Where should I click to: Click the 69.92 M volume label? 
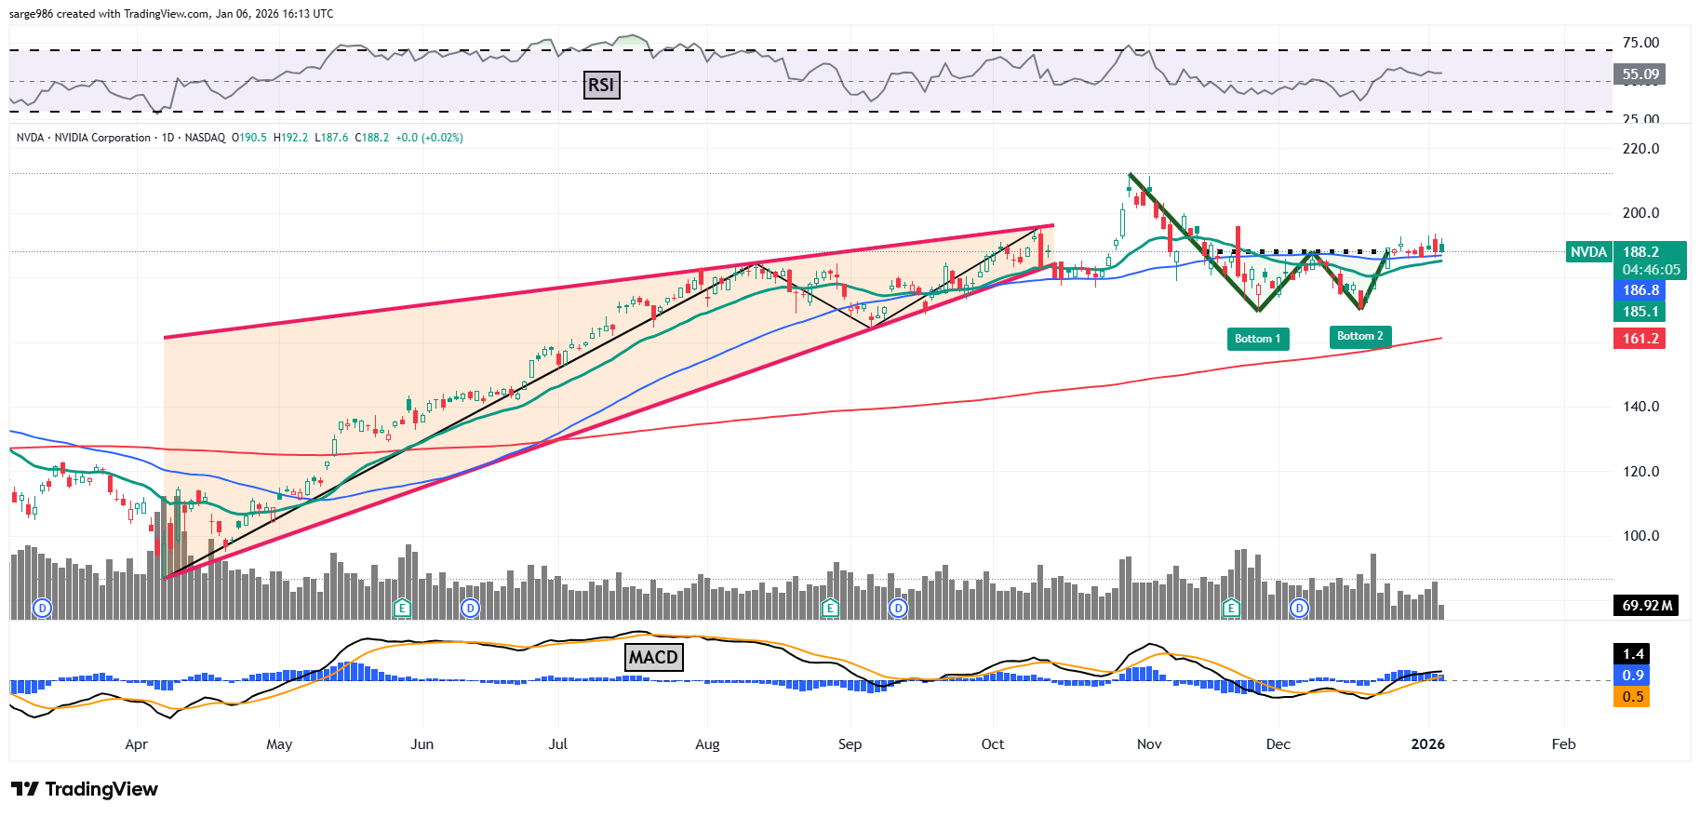(x=1646, y=606)
